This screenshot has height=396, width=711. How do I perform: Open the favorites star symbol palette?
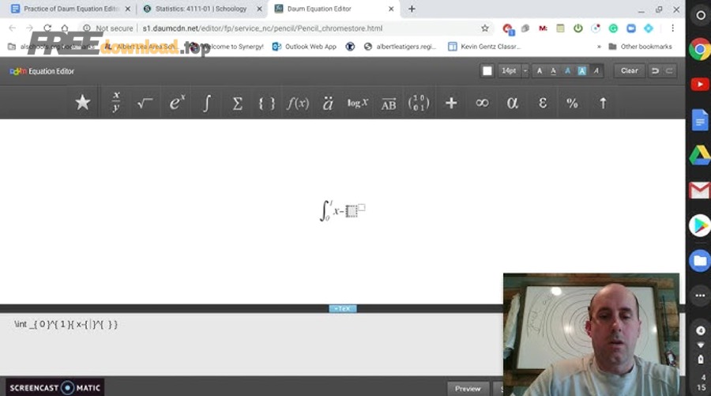pos(82,103)
